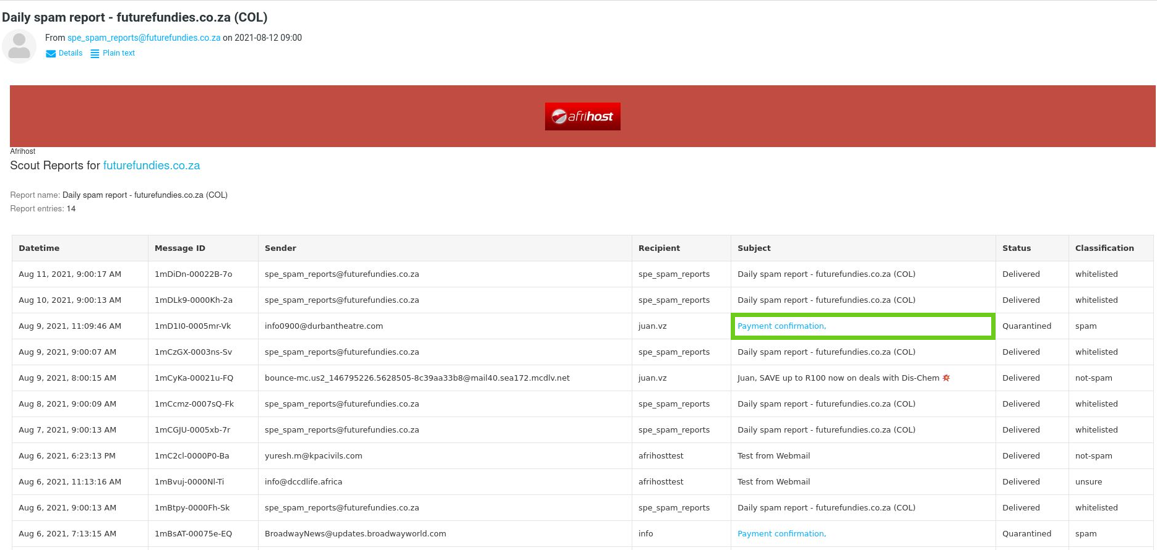
Task: Click sender address spe_spam_reports@futurefundies.co.za
Action: click(x=144, y=38)
